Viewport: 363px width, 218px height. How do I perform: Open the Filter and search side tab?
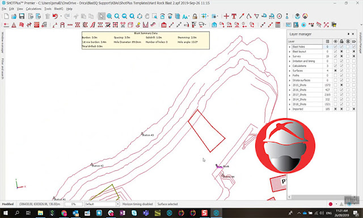coord(2,69)
